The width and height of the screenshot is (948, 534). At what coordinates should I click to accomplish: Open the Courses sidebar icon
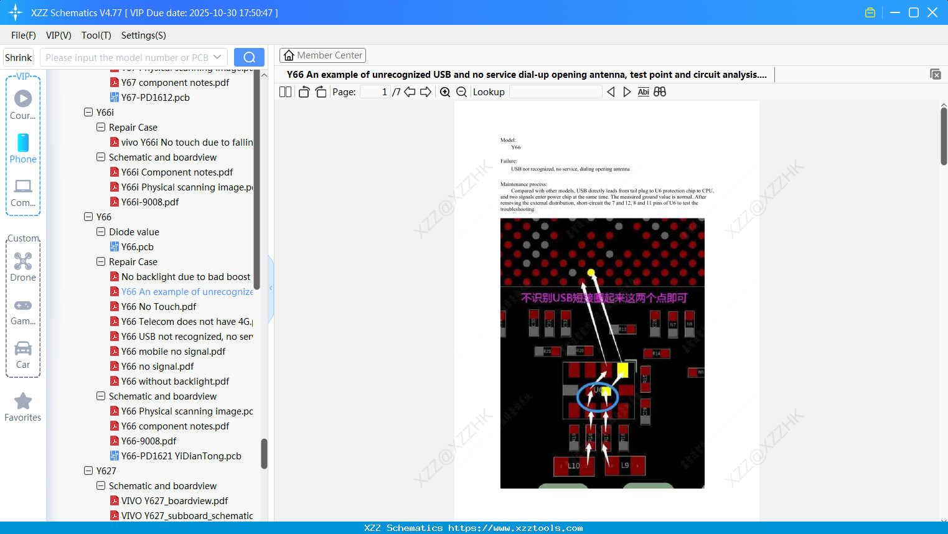[x=23, y=105]
